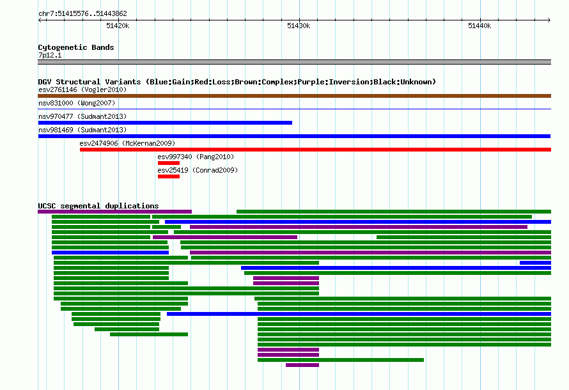Open the esv997340 (Pang2010) label

pos(196,157)
